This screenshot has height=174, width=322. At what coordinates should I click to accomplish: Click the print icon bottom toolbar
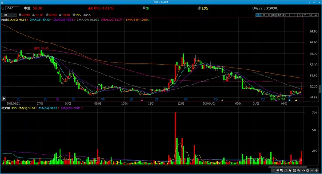point(286,171)
